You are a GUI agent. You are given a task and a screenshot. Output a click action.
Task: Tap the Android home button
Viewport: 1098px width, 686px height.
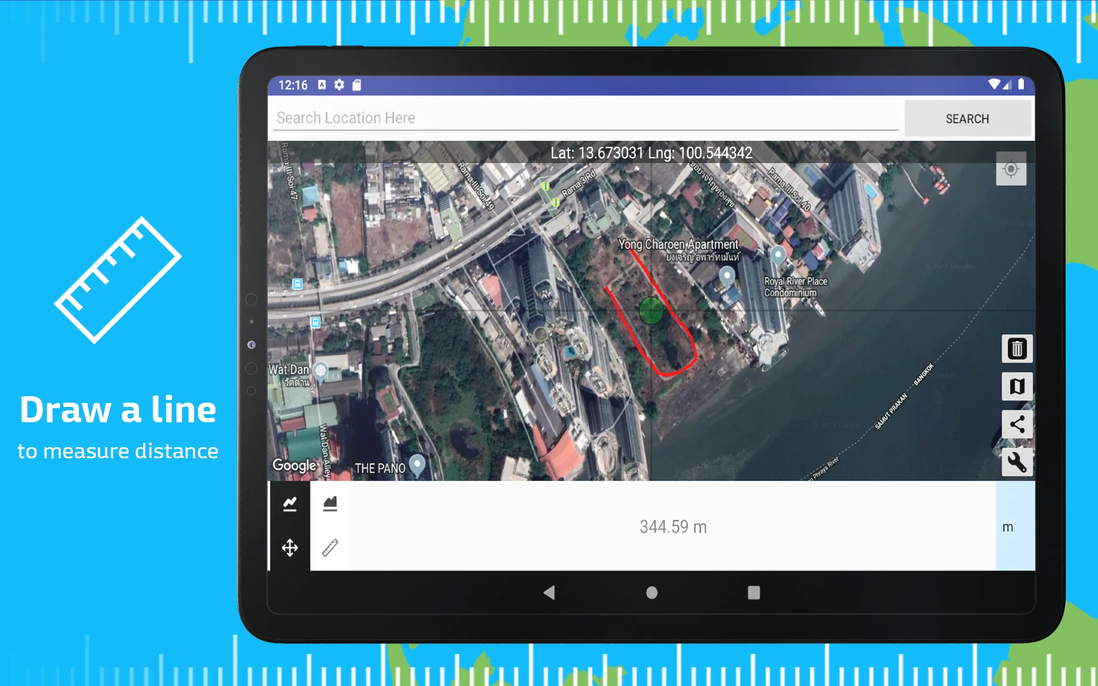pos(652,593)
